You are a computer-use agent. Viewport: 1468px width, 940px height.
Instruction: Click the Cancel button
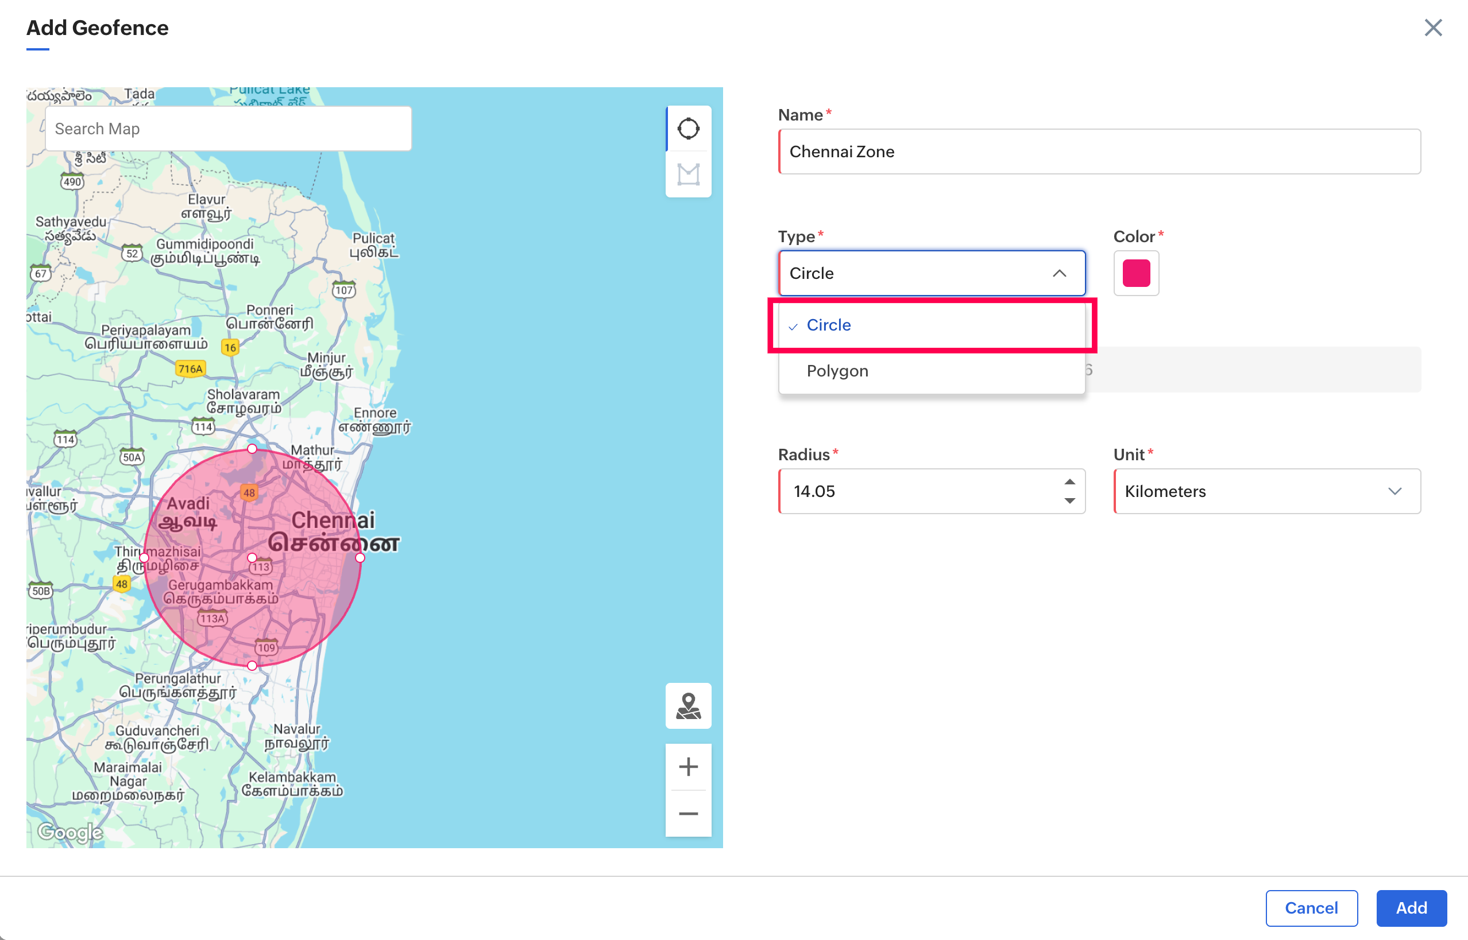tap(1311, 908)
